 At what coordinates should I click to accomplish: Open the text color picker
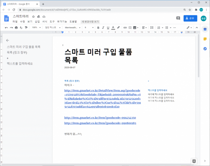[x=113, y=27]
